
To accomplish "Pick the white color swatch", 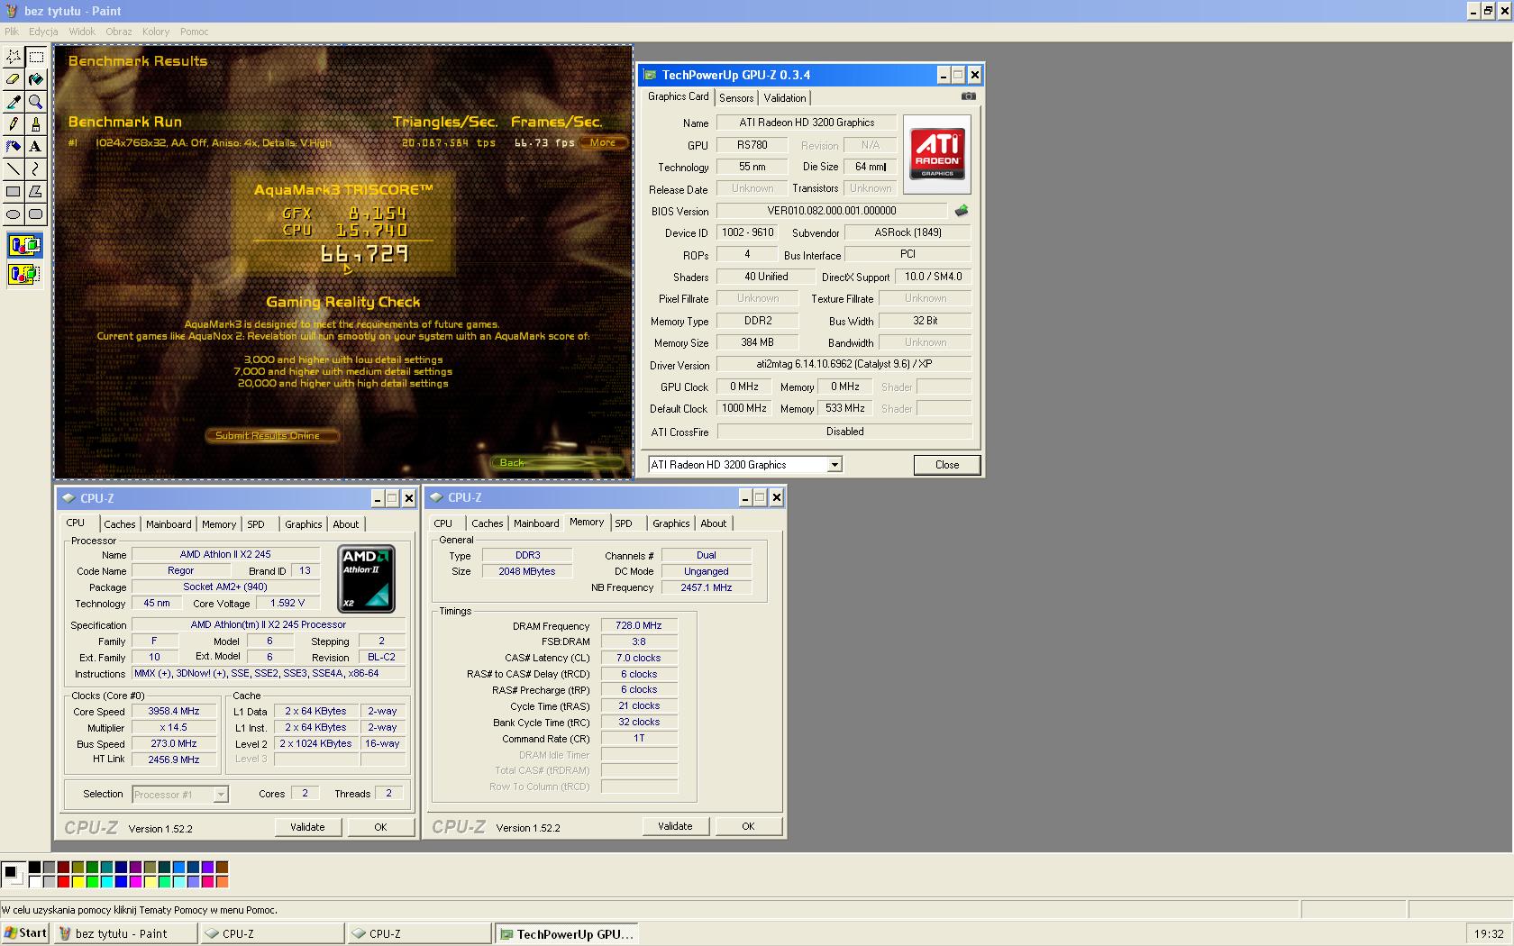I will click(x=34, y=882).
